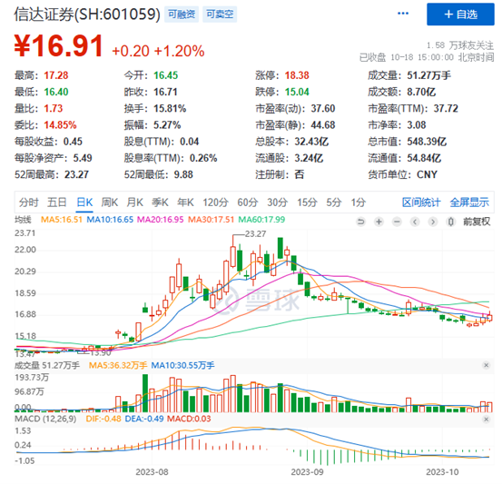The image size is (502, 484).
Task: Click the MA20:16.95 moving average label
Action: pyautogui.click(x=161, y=220)
